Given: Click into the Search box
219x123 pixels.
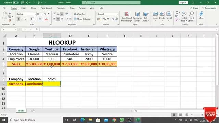Looking at the screenshot, I should pyautogui.click(x=111, y=3).
